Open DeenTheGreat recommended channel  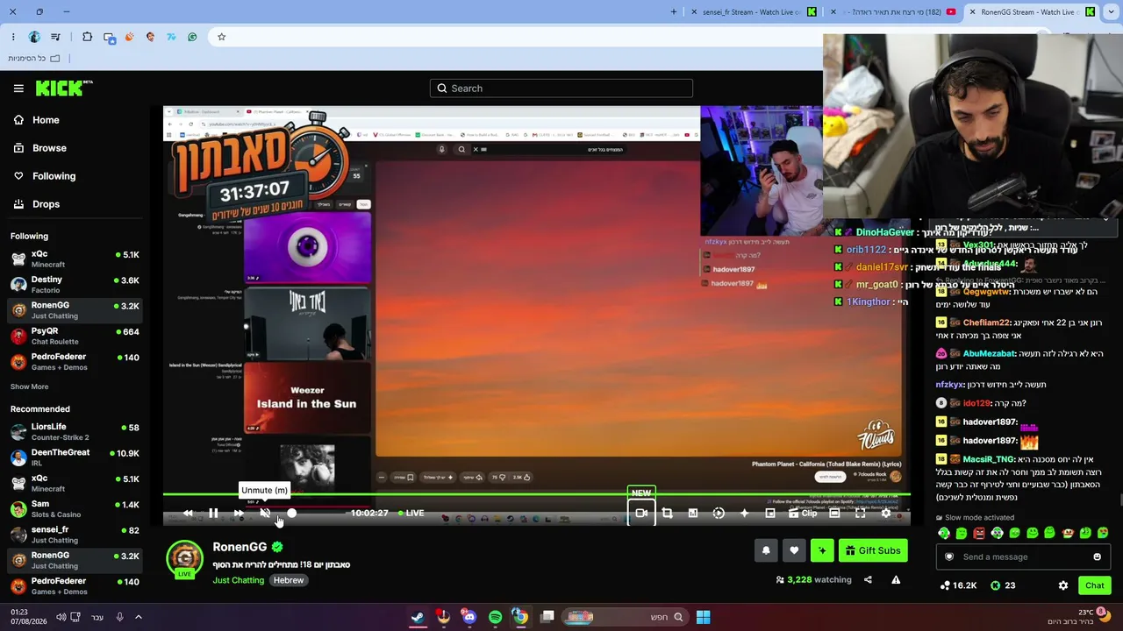click(x=75, y=457)
